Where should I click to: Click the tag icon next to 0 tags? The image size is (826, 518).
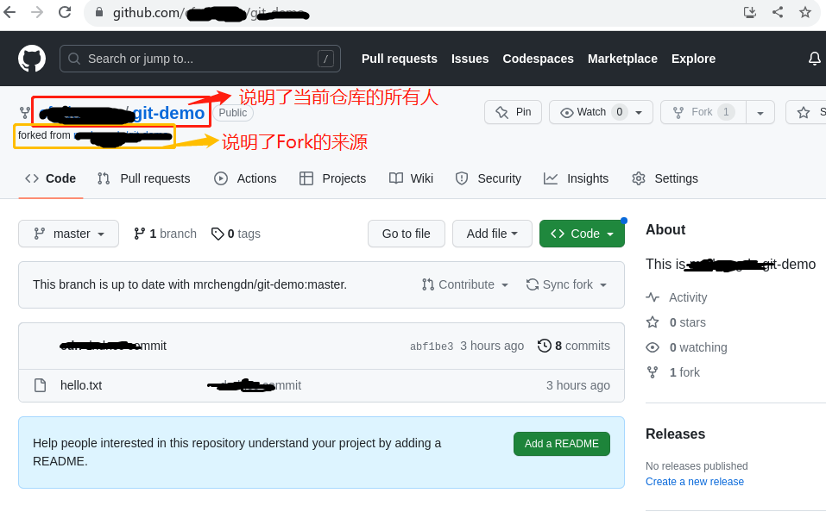coord(217,234)
